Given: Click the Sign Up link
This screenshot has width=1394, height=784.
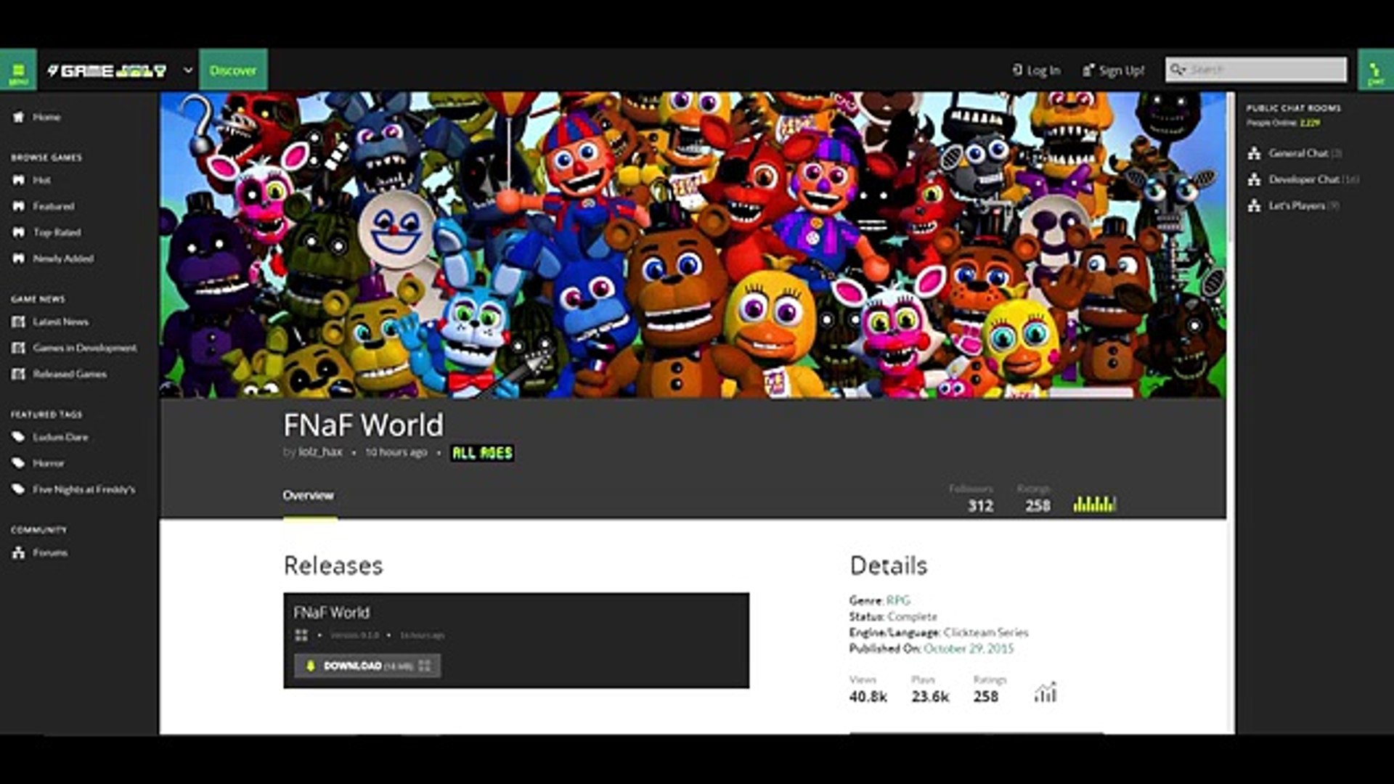Looking at the screenshot, I should (x=1113, y=70).
